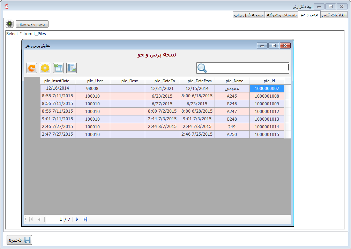351x249 pixels.
Task: Minimize the نمایش پرس و جو window
Action: 262,46
